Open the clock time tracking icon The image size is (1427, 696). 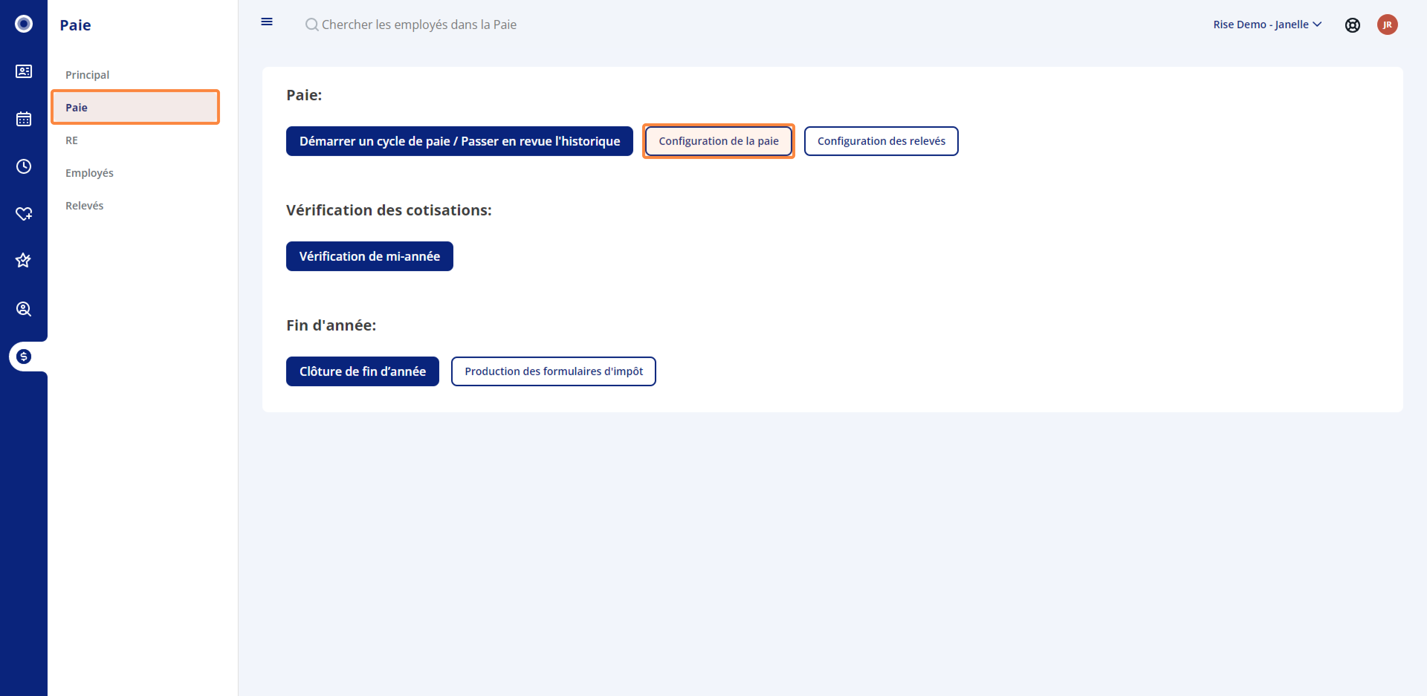(24, 166)
